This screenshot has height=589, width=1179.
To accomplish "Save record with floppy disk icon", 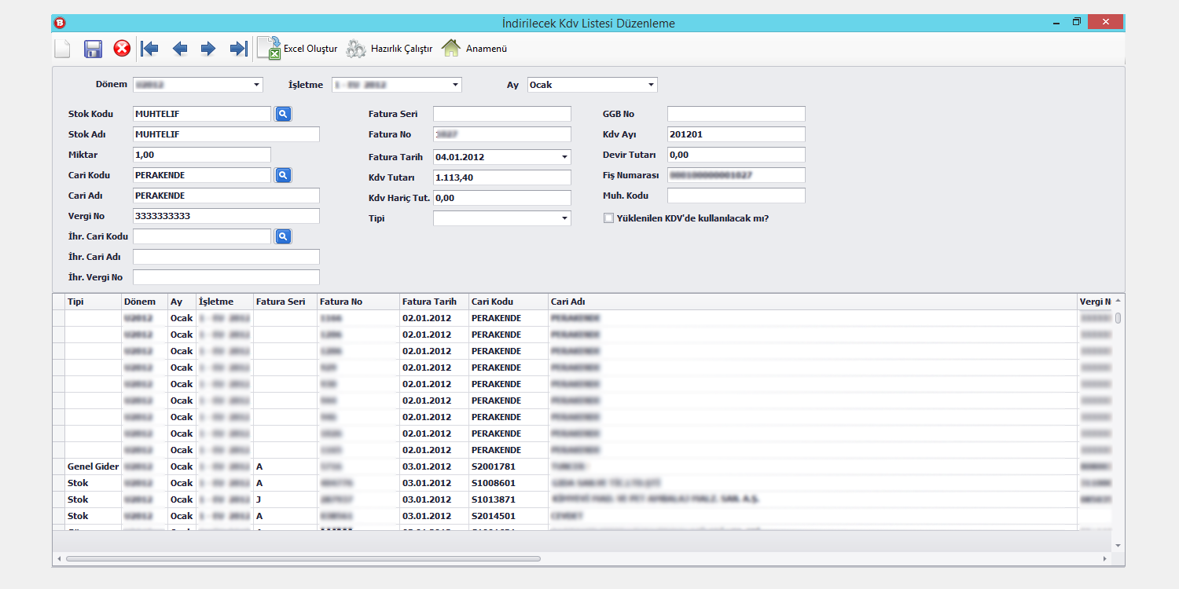I will pyautogui.click(x=93, y=49).
